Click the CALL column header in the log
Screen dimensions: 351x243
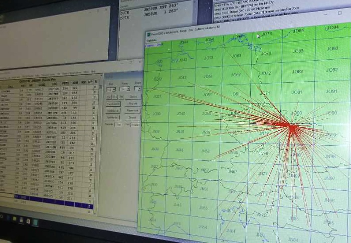click(11, 86)
